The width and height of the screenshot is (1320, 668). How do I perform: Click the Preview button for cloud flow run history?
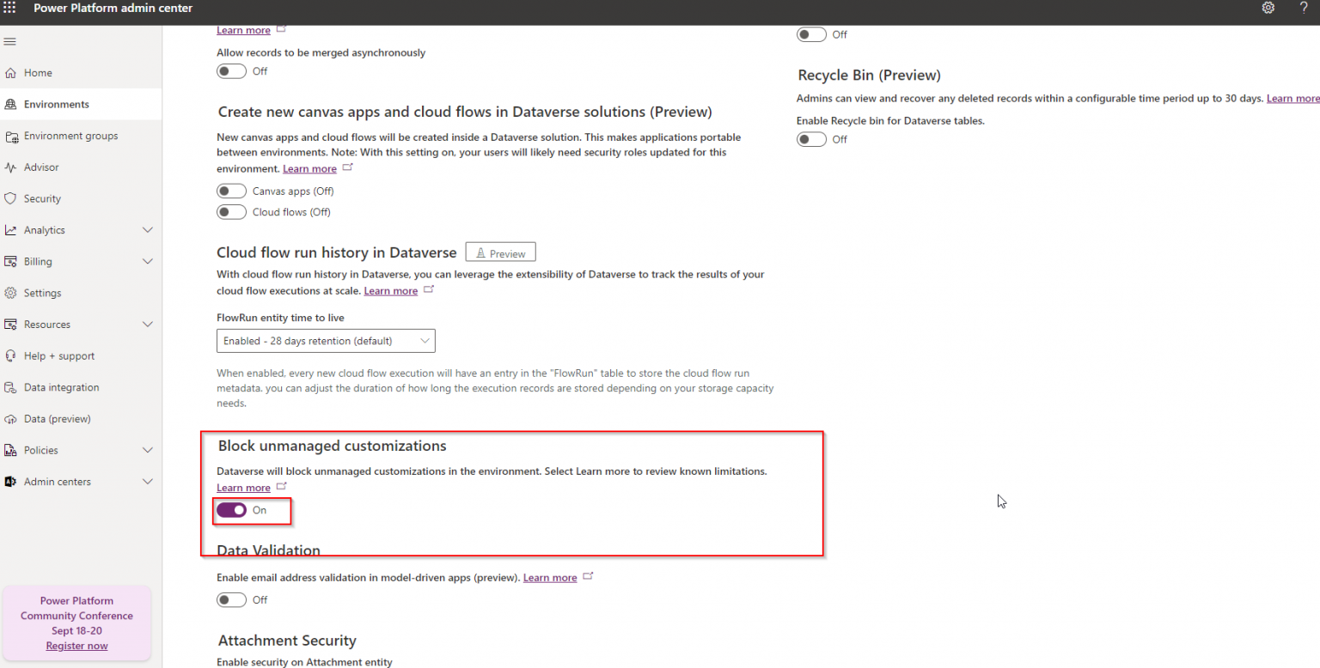pyautogui.click(x=500, y=252)
